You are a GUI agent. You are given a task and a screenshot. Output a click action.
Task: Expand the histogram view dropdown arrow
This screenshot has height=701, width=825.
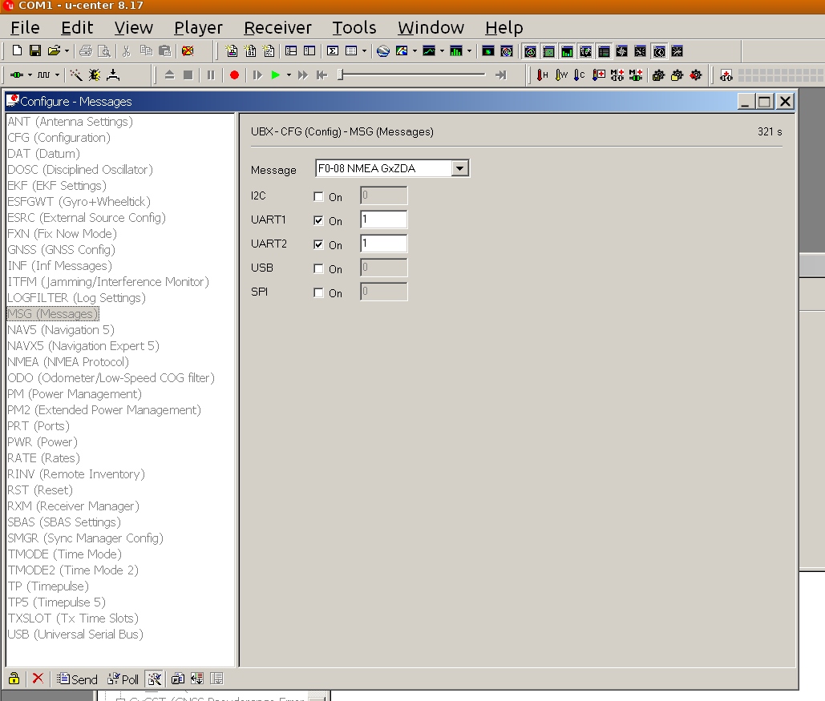pyautogui.click(x=469, y=51)
